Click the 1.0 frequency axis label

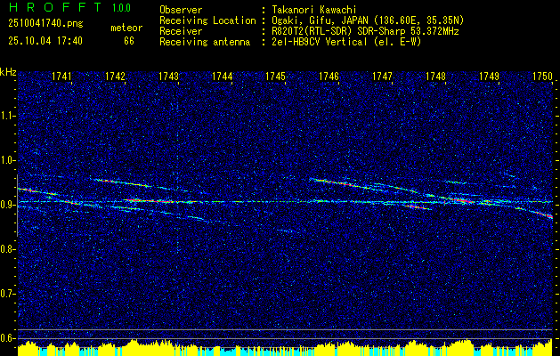[x=7, y=160]
